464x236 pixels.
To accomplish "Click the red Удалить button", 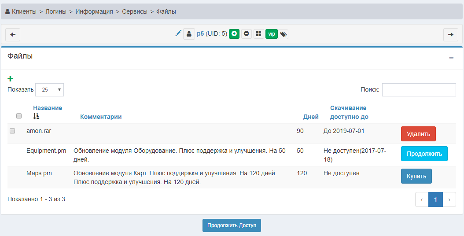I will (418, 134).
